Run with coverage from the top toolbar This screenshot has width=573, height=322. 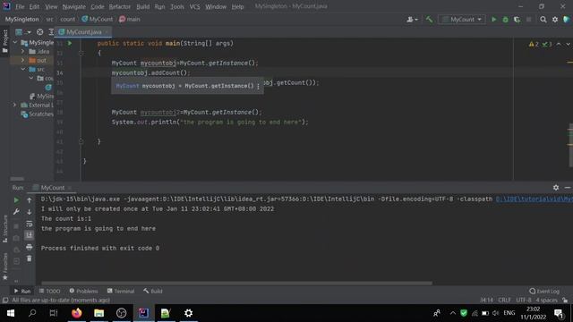click(x=517, y=20)
